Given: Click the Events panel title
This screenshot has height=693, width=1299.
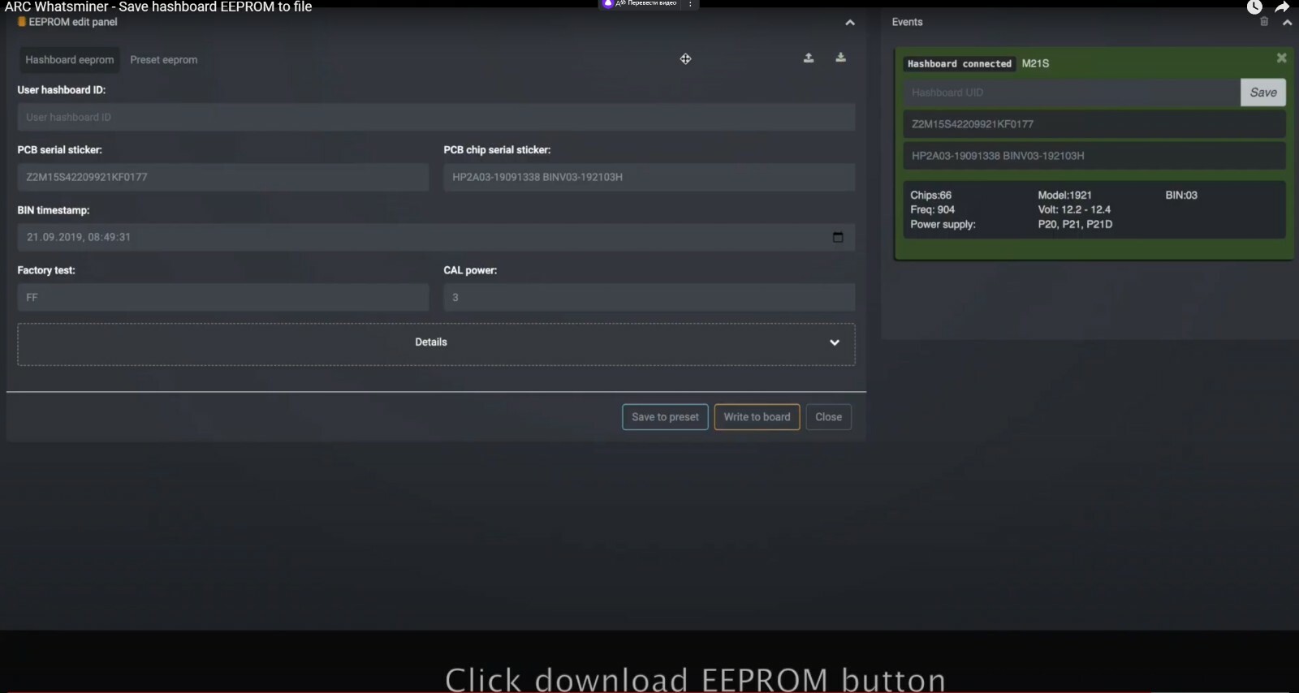Looking at the screenshot, I should 907,22.
